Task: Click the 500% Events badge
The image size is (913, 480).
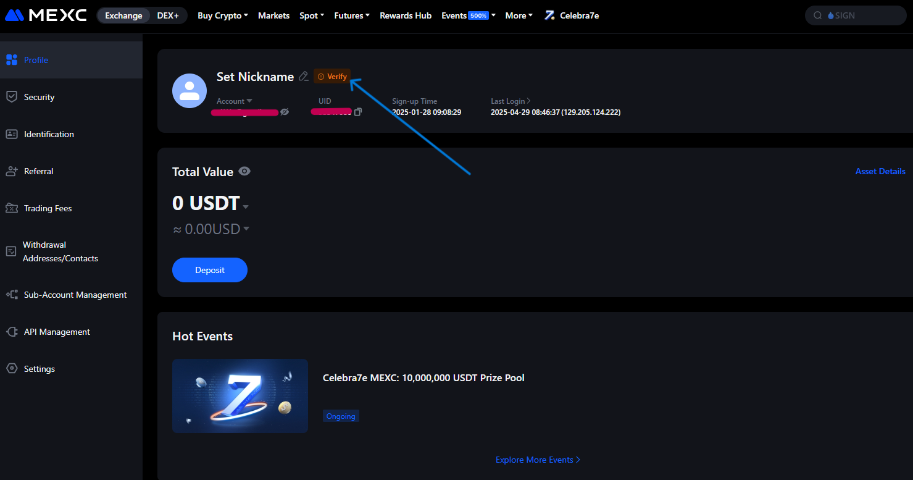Action: [x=478, y=15]
